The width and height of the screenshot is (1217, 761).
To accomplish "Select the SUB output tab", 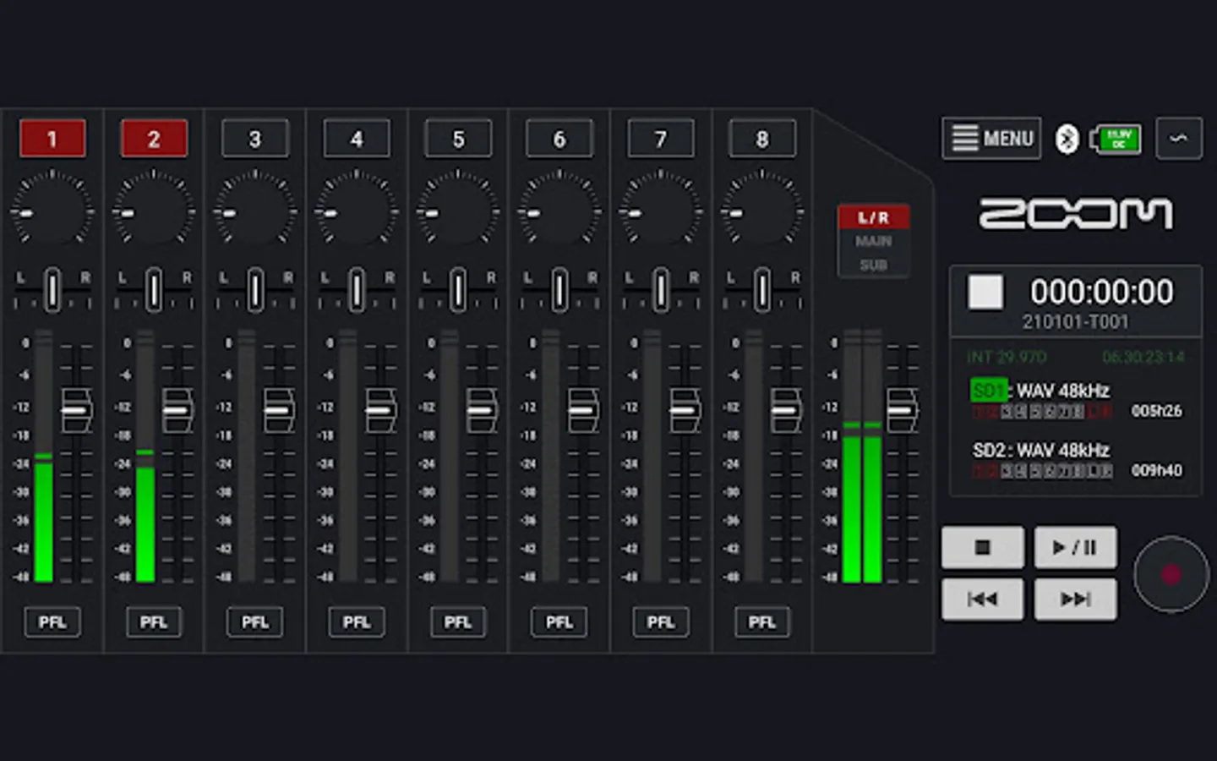I will [x=874, y=265].
